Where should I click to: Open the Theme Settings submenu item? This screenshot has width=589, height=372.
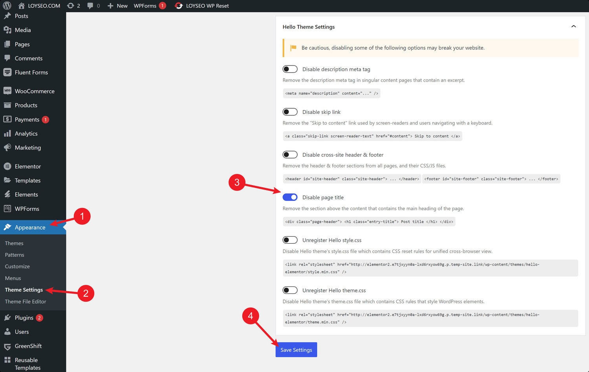tap(24, 290)
